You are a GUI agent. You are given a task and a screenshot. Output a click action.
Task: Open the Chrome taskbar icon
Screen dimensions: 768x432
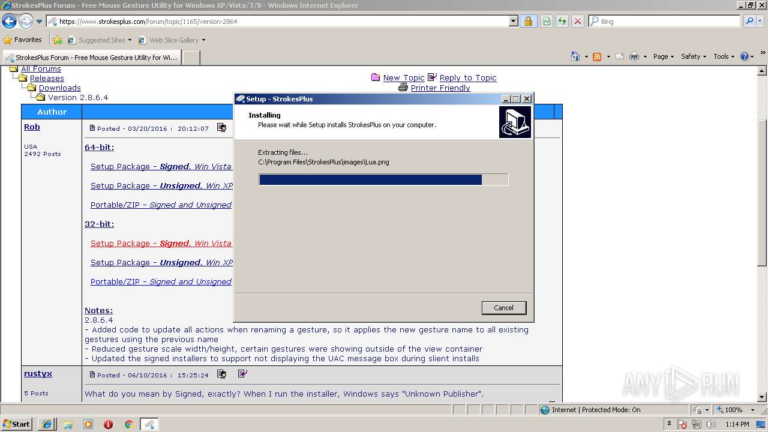click(128, 424)
